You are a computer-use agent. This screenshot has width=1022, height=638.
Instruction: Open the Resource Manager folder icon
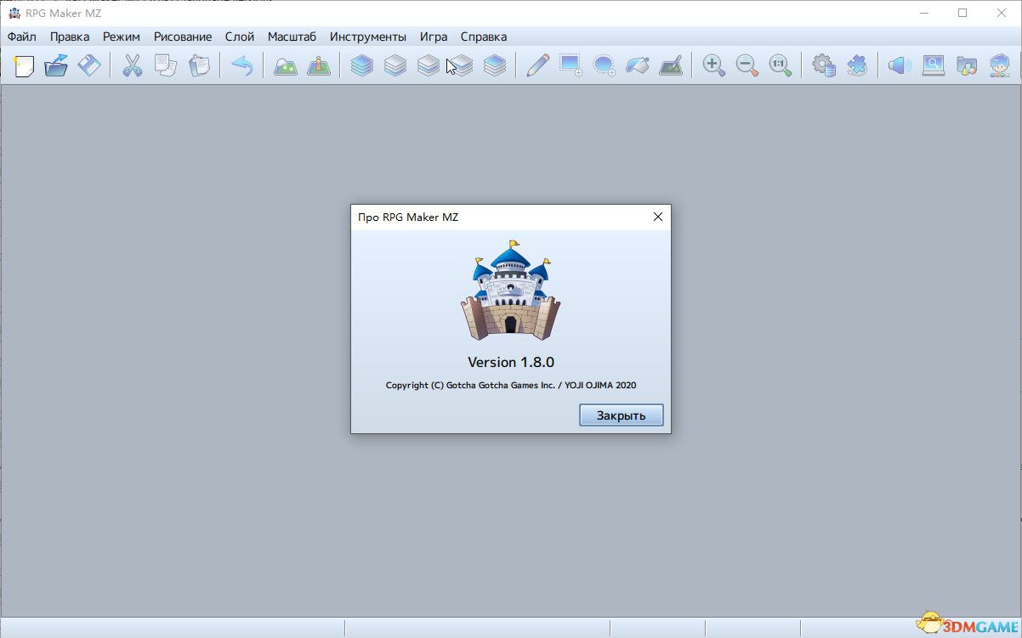[x=967, y=65]
